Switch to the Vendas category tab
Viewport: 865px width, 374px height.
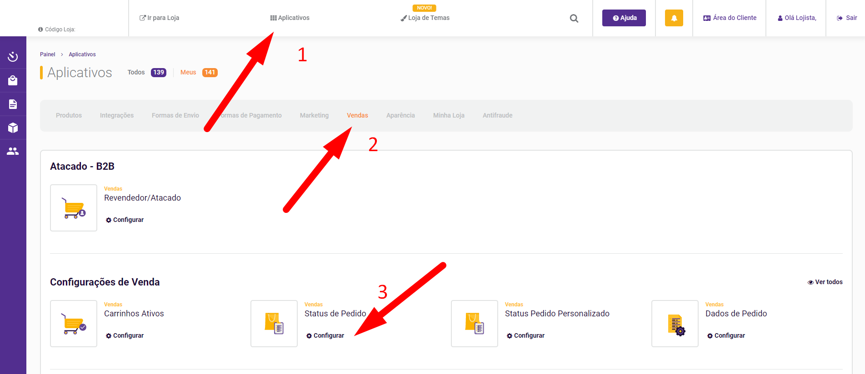click(357, 115)
